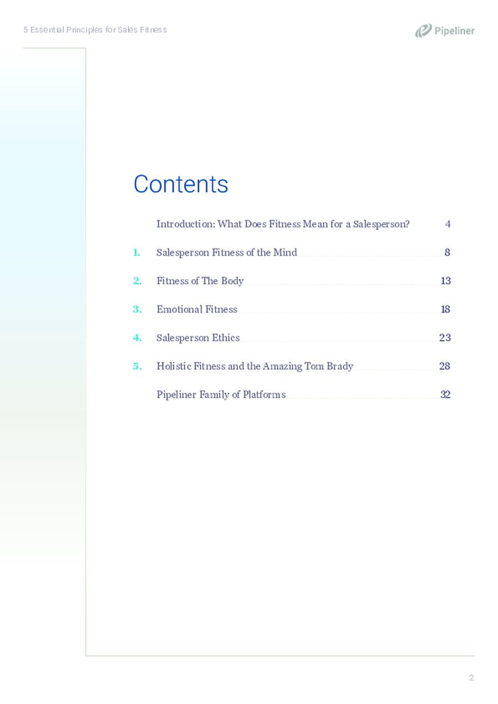Screen dimensions: 498x704
Task: Click page number 8 in contents
Action: pos(447,252)
